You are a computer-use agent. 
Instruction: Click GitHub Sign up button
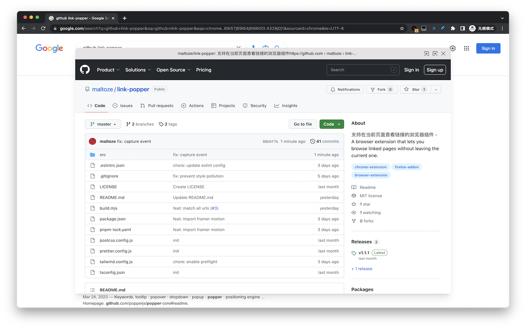[435, 70]
